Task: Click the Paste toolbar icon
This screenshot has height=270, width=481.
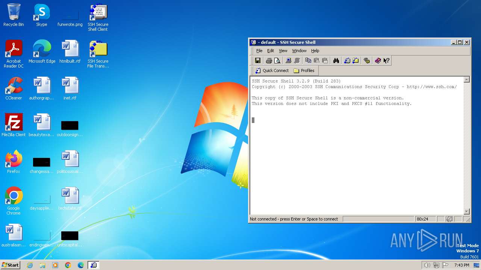Action: coord(316,61)
